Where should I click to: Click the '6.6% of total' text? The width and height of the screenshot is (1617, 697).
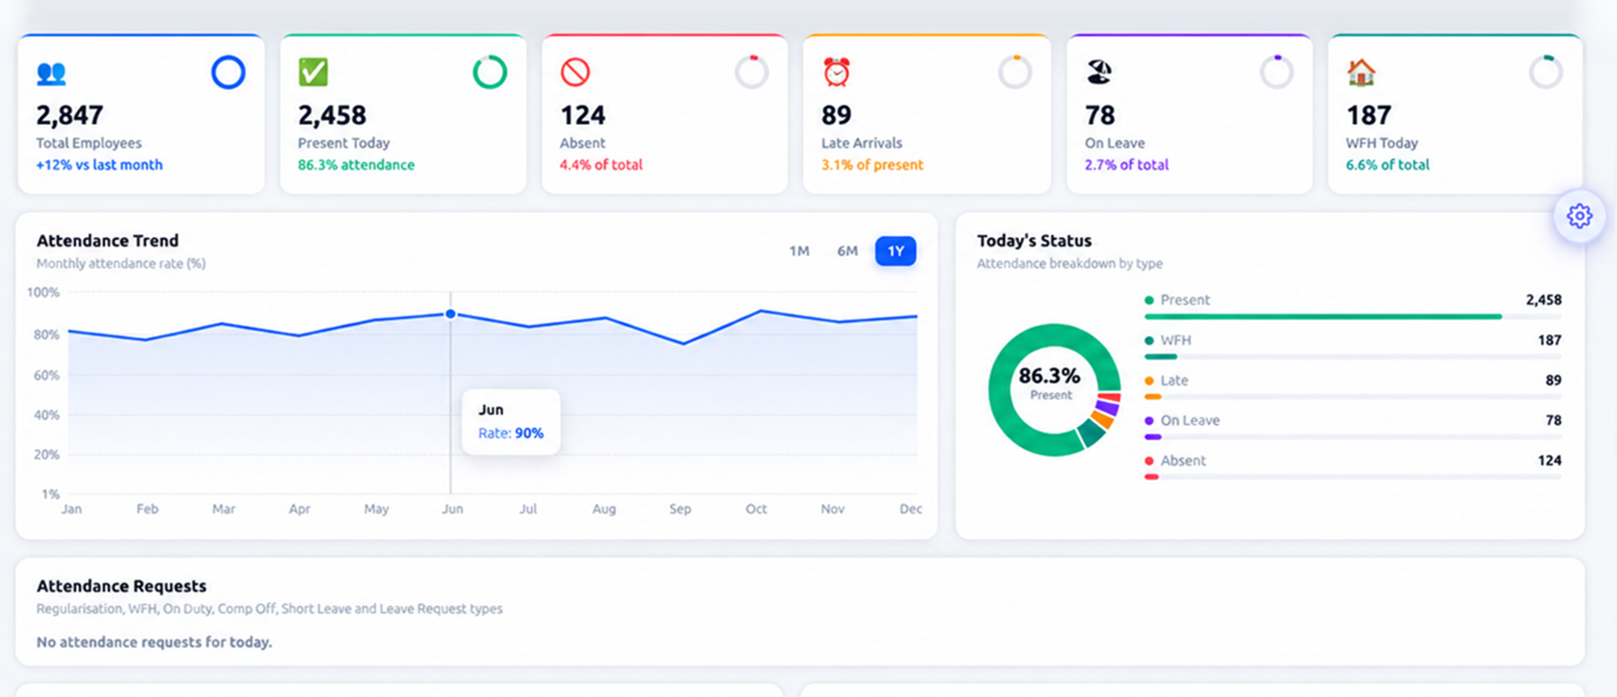coord(1388,165)
